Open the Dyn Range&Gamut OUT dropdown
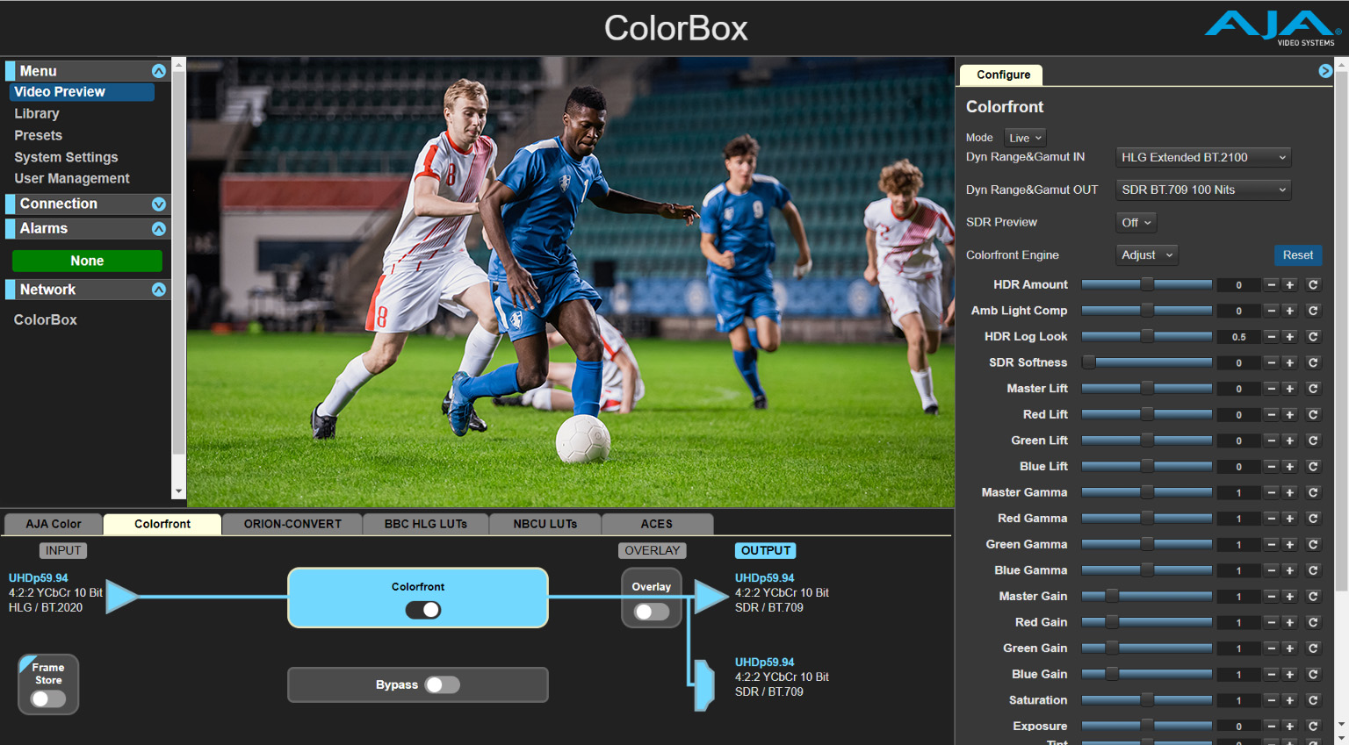Image resolution: width=1349 pixels, height=745 pixels. pos(1202,190)
